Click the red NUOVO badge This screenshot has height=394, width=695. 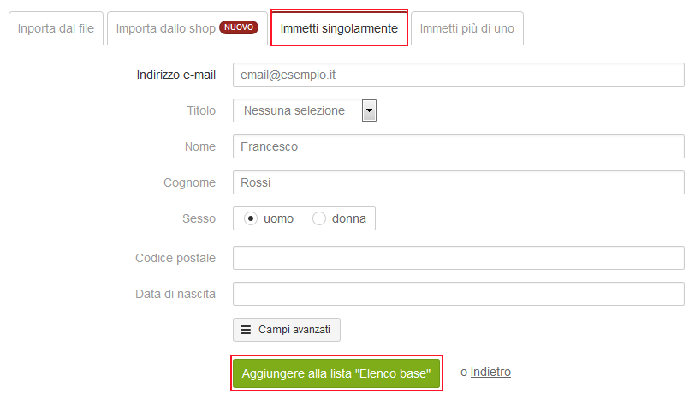point(239,27)
